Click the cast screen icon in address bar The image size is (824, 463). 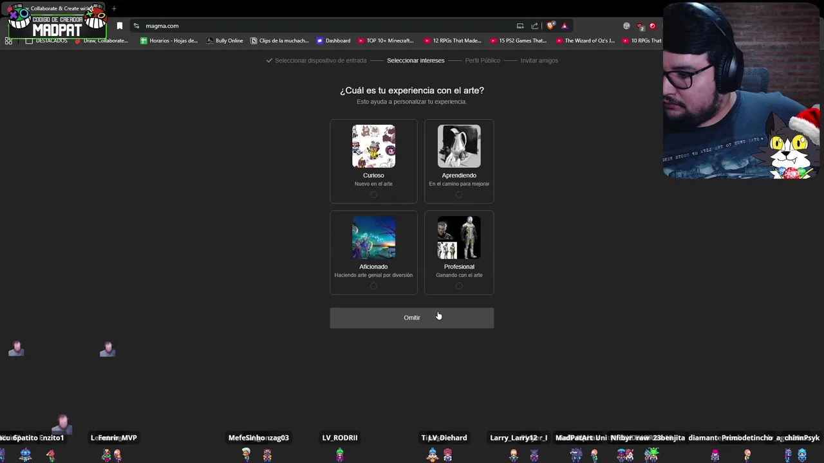tap(520, 26)
